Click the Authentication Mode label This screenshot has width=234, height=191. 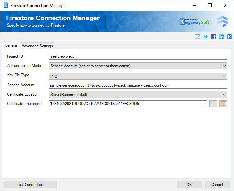[25, 66]
